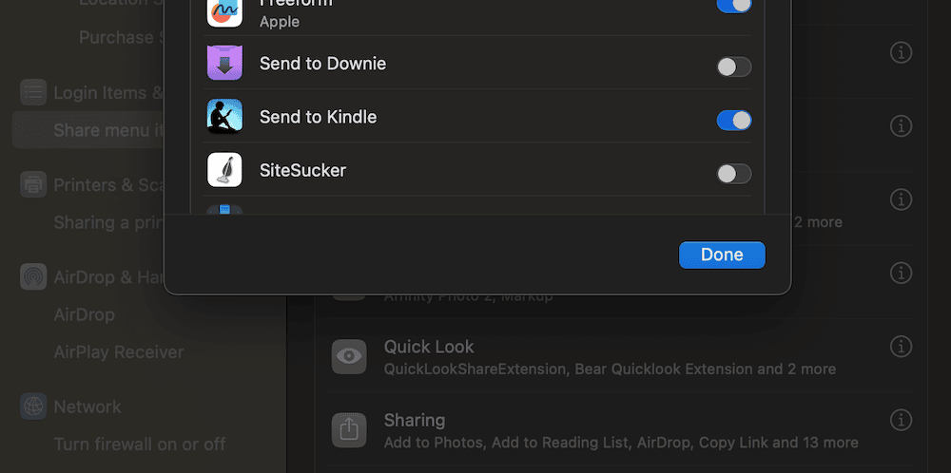Open AirPlay Receiver in the sidebar

point(119,351)
